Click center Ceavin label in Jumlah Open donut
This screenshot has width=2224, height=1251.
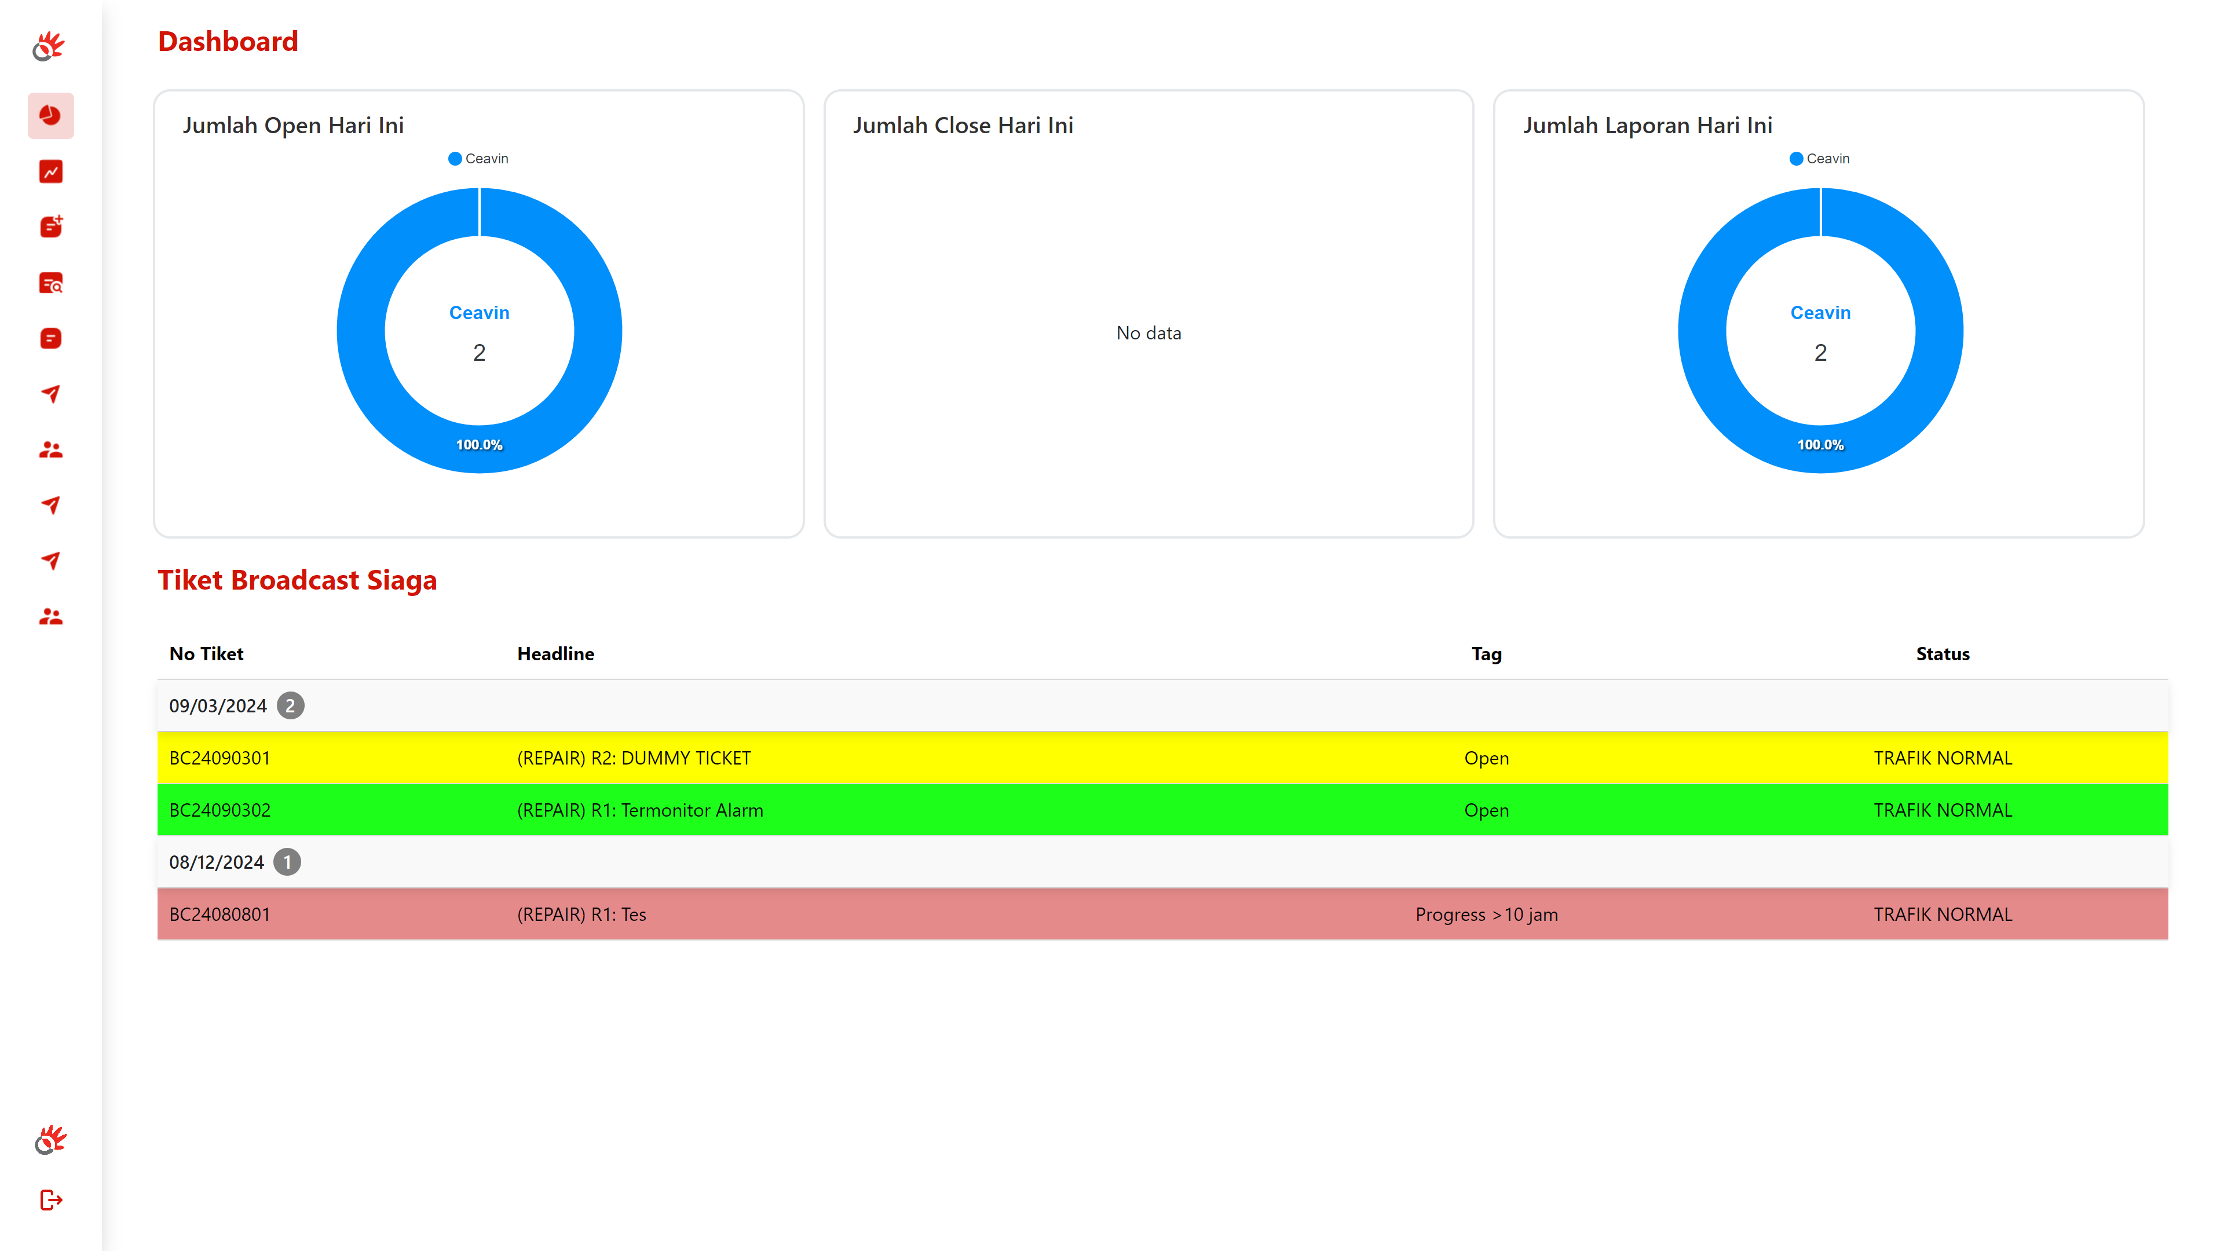pyautogui.click(x=479, y=313)
